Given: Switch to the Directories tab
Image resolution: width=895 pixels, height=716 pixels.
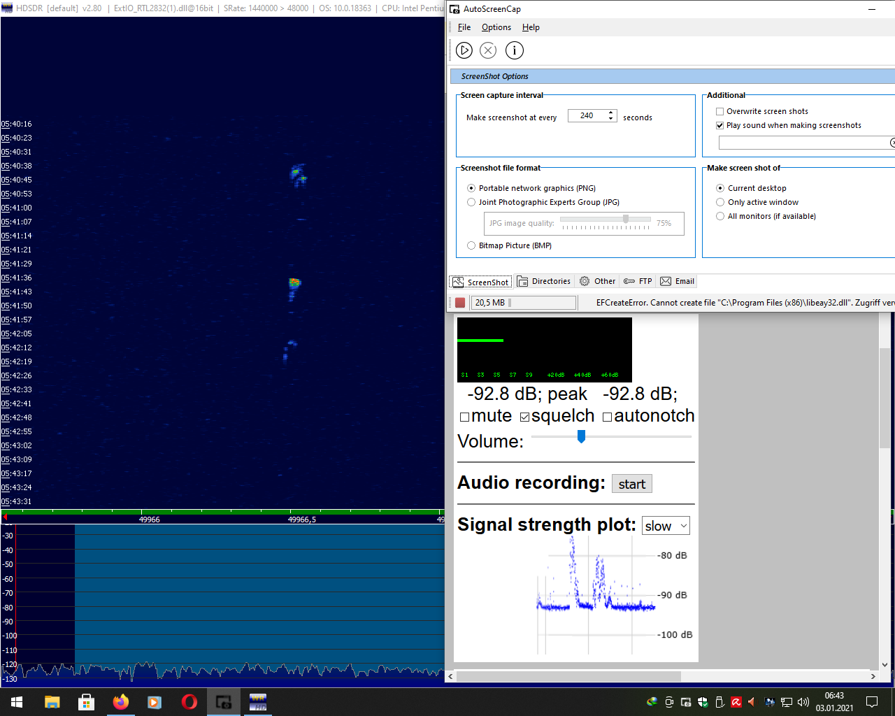Looking at the screenshot, I should point(544,281).
